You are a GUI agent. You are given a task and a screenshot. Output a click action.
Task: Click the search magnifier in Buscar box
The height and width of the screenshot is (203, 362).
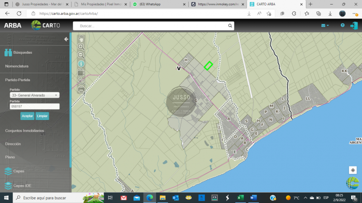pyautogui.click(x=229, y=26)
